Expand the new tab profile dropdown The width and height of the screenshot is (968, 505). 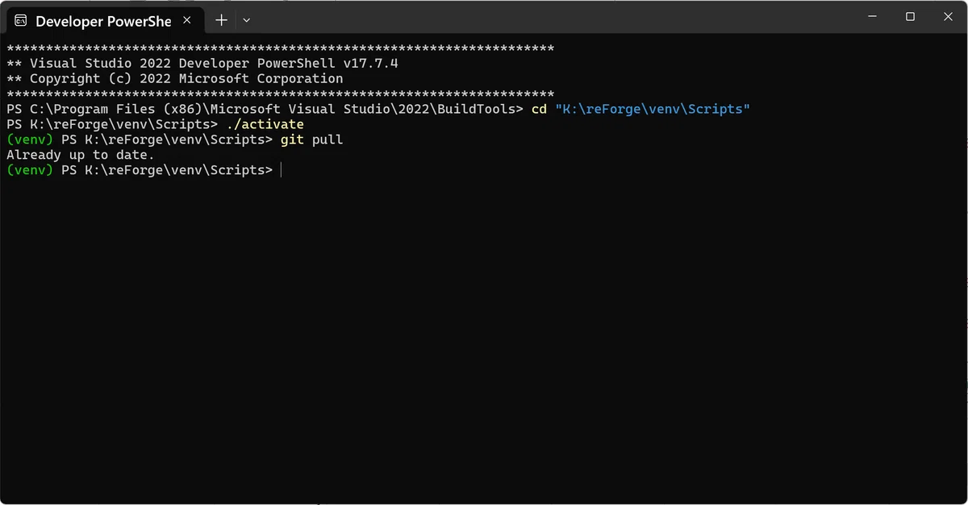(247, 20)
